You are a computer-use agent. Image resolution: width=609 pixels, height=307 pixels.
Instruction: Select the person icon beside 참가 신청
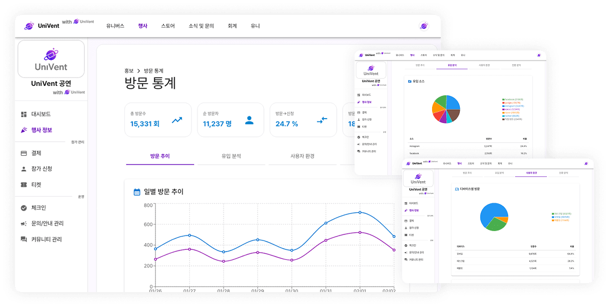click(24, 169)
